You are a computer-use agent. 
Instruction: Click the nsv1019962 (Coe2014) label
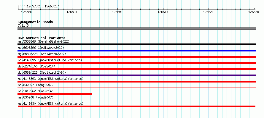(36, 91)
